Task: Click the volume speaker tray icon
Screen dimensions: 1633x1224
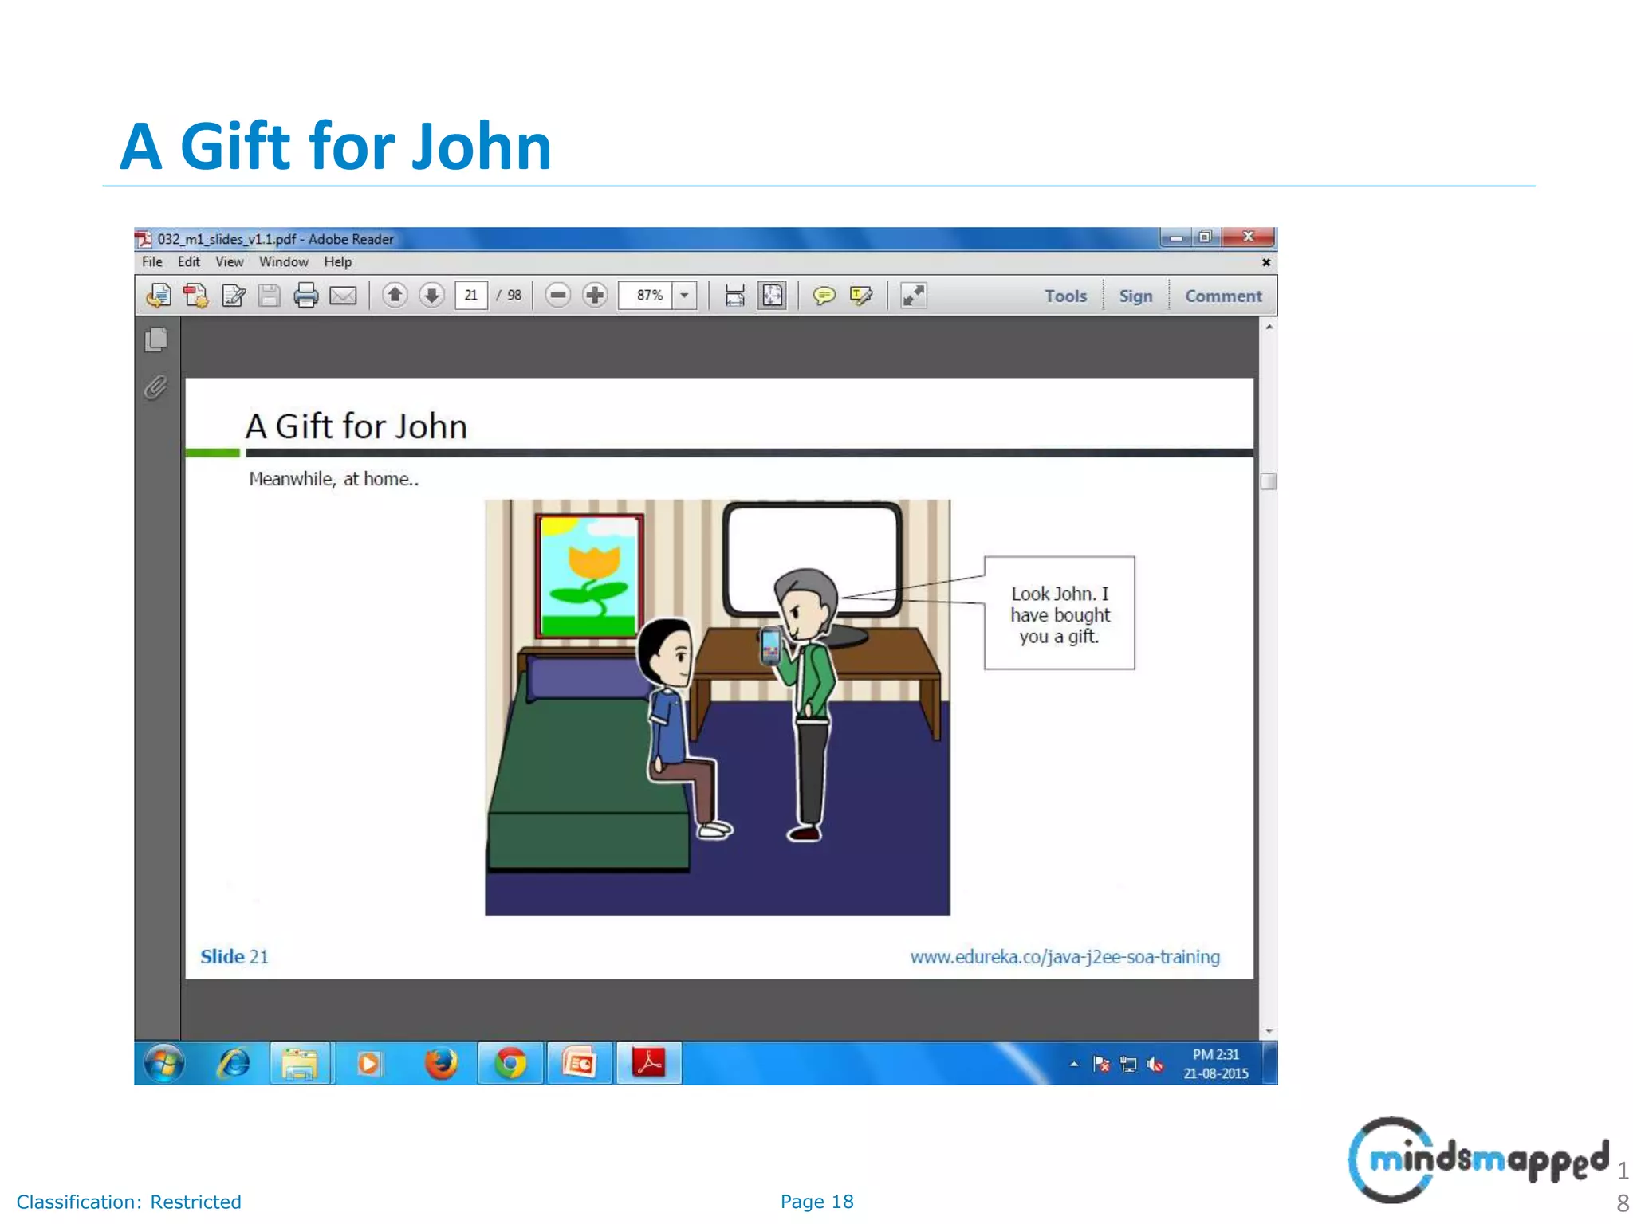Action: (x=1155, y=1064)
